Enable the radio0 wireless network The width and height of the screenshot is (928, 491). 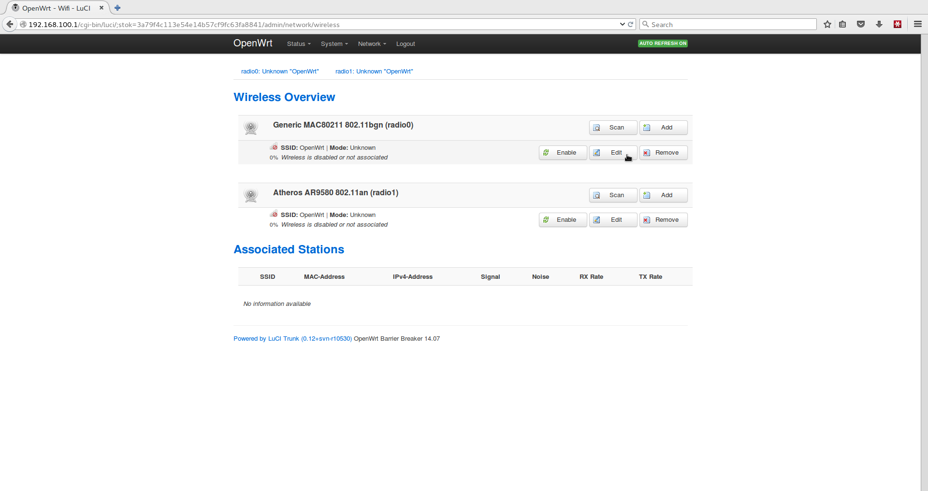point(563,153)
